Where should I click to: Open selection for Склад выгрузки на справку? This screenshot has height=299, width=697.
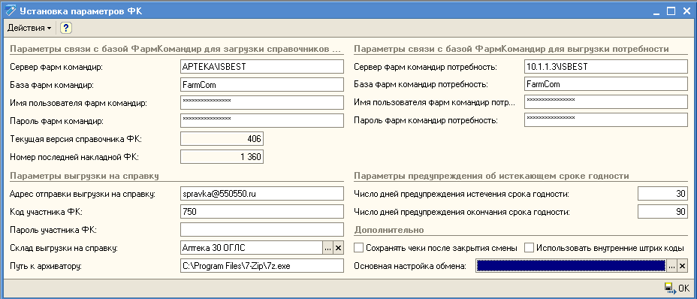[327, 248]
